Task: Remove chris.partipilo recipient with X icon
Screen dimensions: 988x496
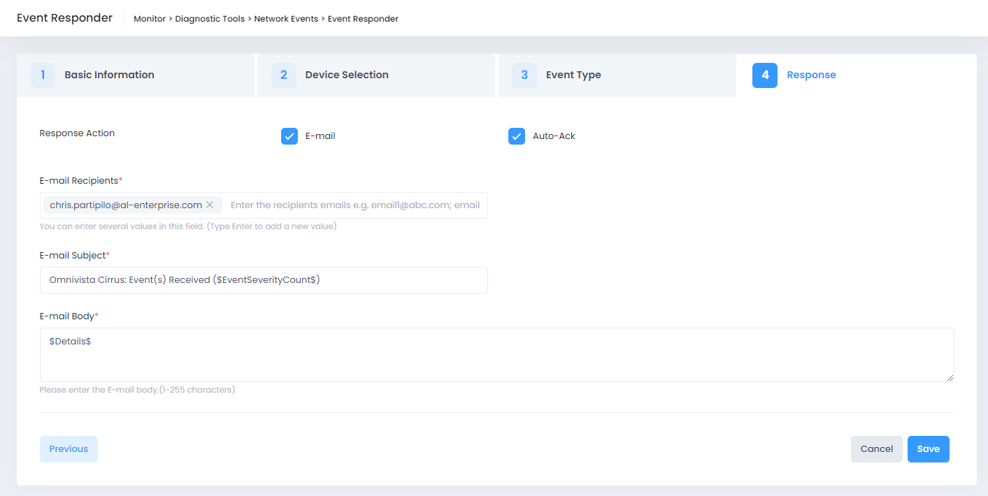Action: tap(210, 205)
